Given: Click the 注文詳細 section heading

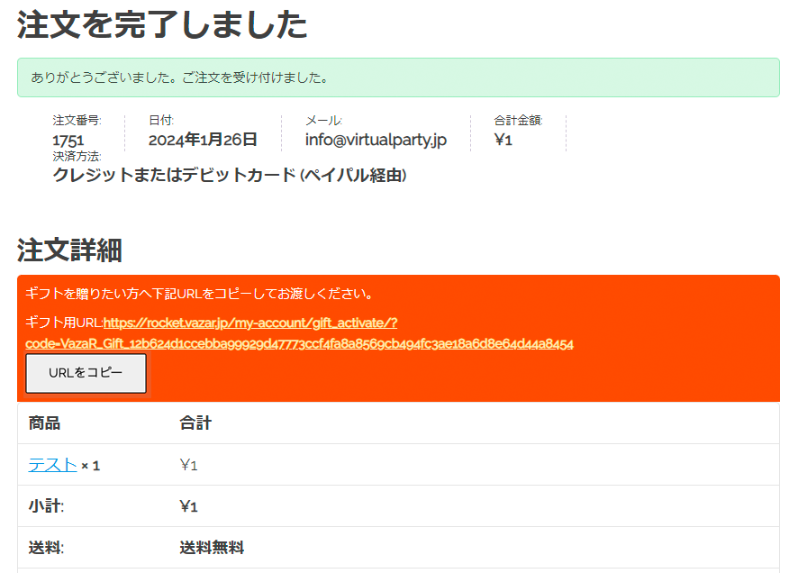Looking at the screenshot, I should (x=69, y=250).
